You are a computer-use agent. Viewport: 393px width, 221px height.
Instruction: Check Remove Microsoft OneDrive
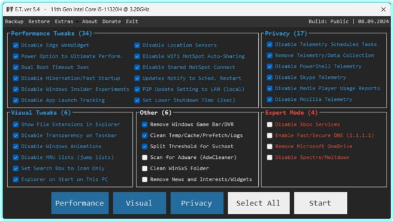click(x=270, y=146)
